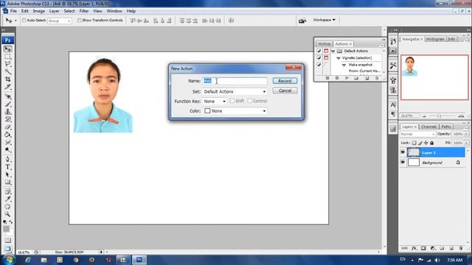
Task: Collapse the Default Actions set triangle
Action: (333, 51)
